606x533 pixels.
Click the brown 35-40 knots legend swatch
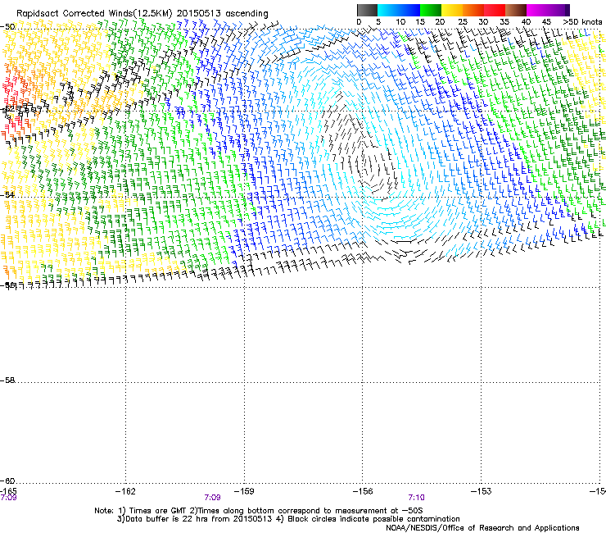516,10
